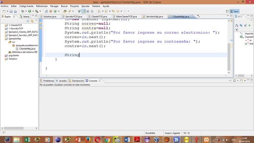Go to last edit location icon

[x=113, y=11]
